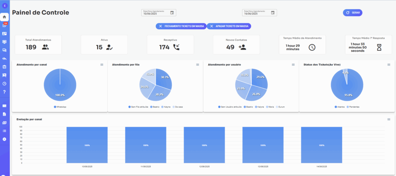Click the reply-all arrows sidebar icon
The height and width of the screenshot is (176, 396).
(x=5, y=59)
